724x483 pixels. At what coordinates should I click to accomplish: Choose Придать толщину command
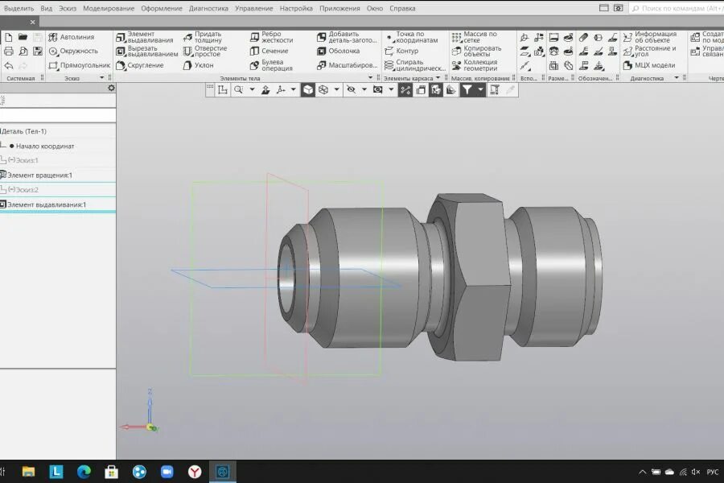tap(203, 37)
